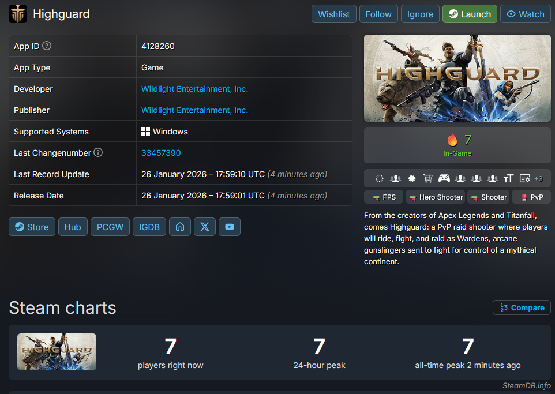Click the numbered-list icon on Compare button

[504, 307]
